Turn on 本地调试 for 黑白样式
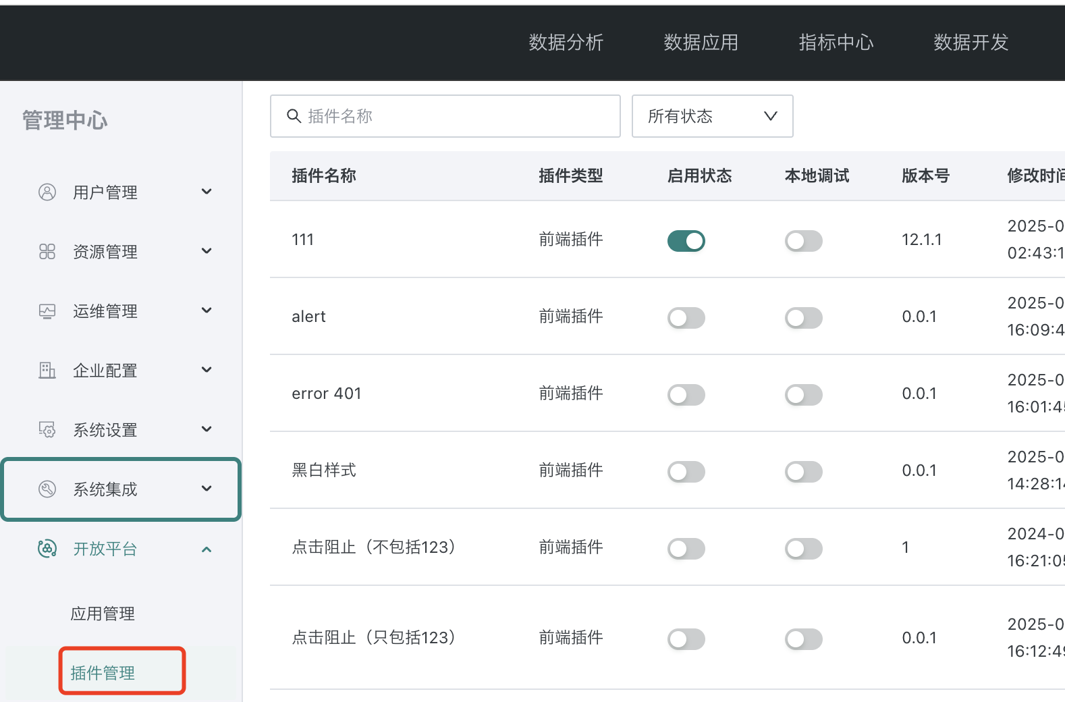This screenshot has width=1065, height=702. pyautogui.click(x=804, y=472)
